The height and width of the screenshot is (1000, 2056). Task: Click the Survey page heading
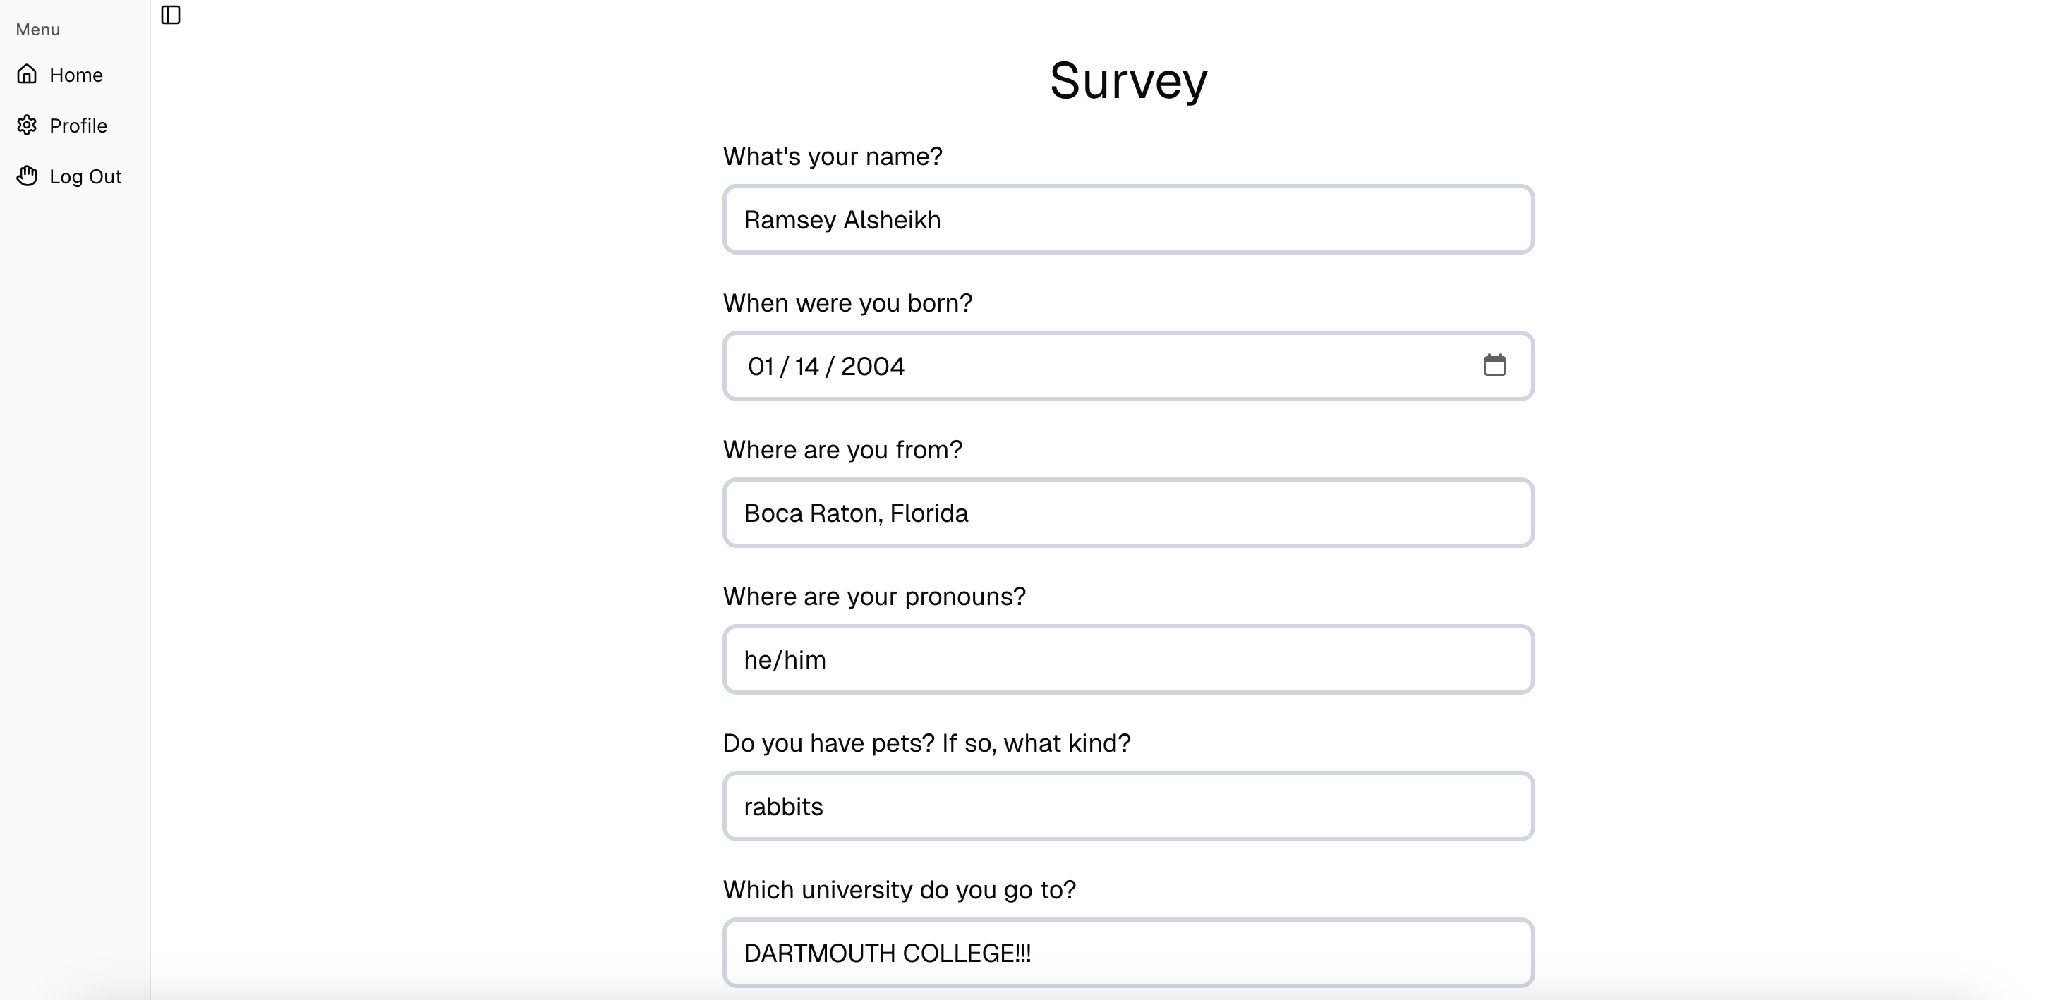pyautogui.click(x=1127, y=80)
